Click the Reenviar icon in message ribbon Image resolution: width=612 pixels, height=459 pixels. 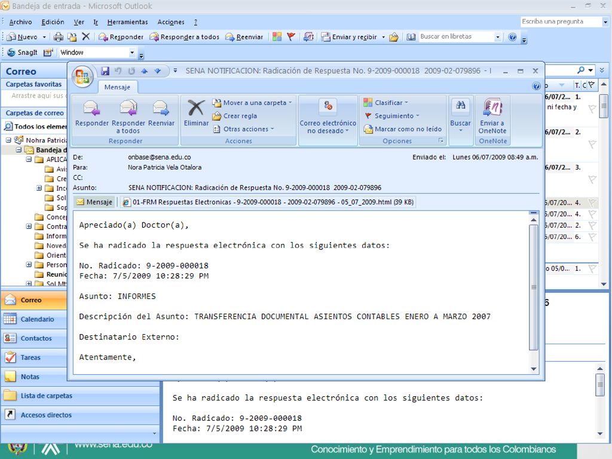[161, 113]
